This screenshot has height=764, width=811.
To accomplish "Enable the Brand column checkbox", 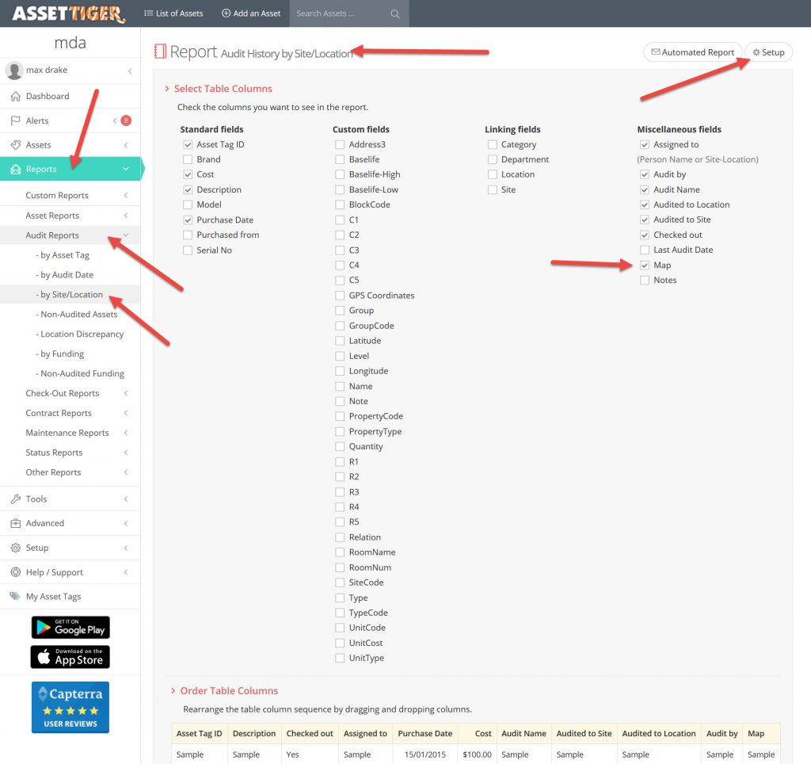I will (188, 159).
